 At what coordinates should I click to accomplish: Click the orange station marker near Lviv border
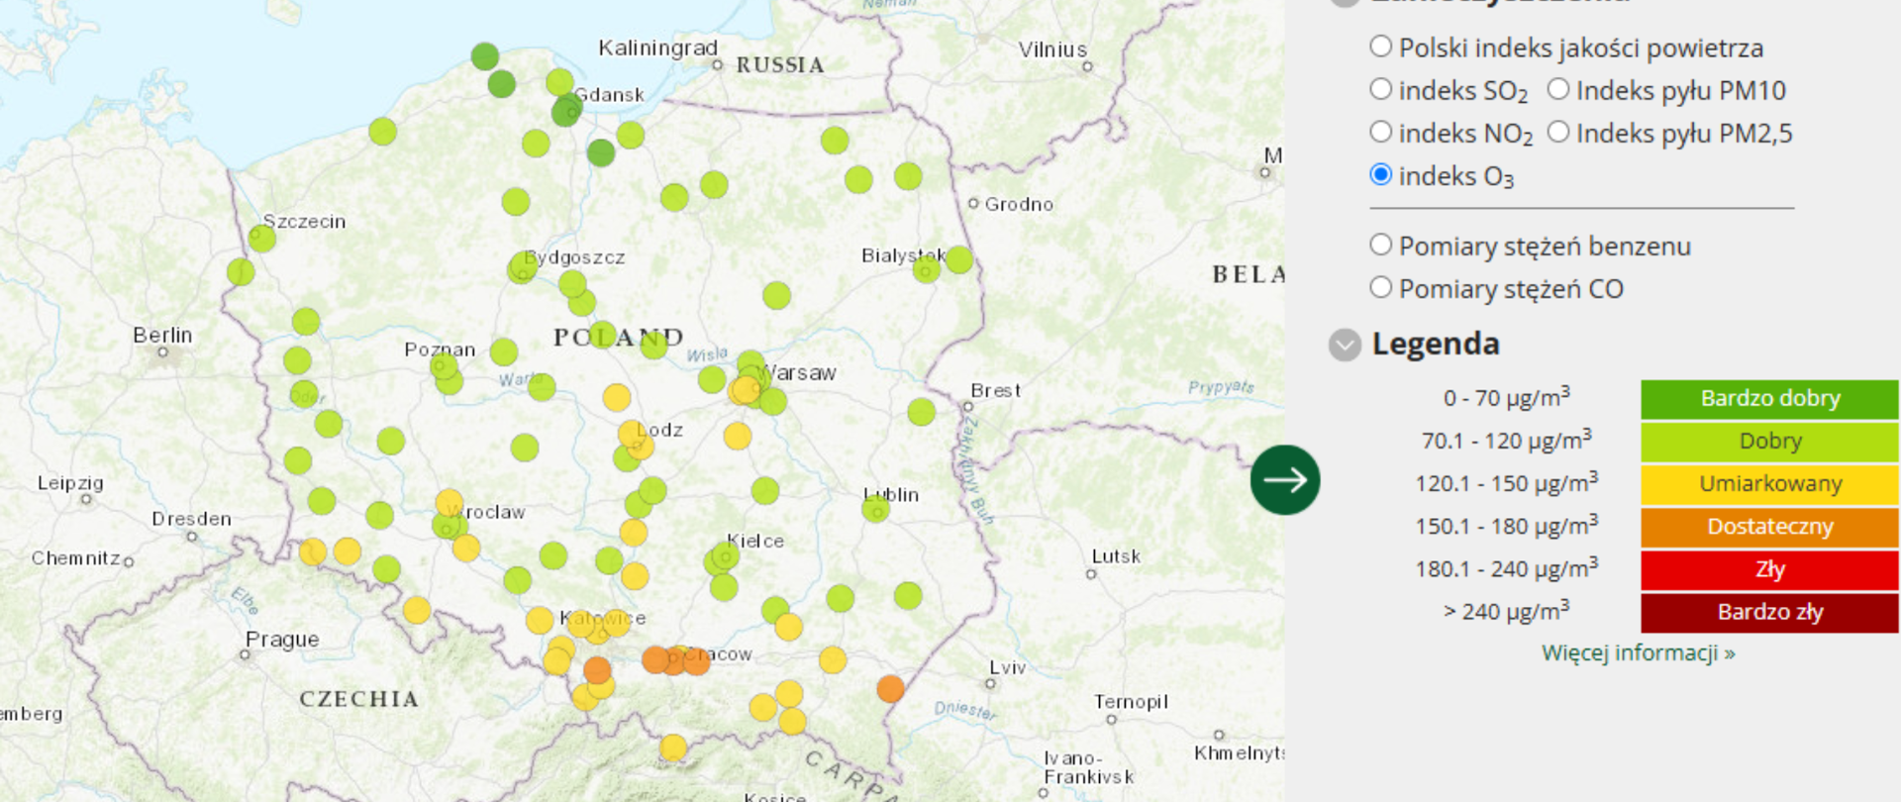pos(890,688)
